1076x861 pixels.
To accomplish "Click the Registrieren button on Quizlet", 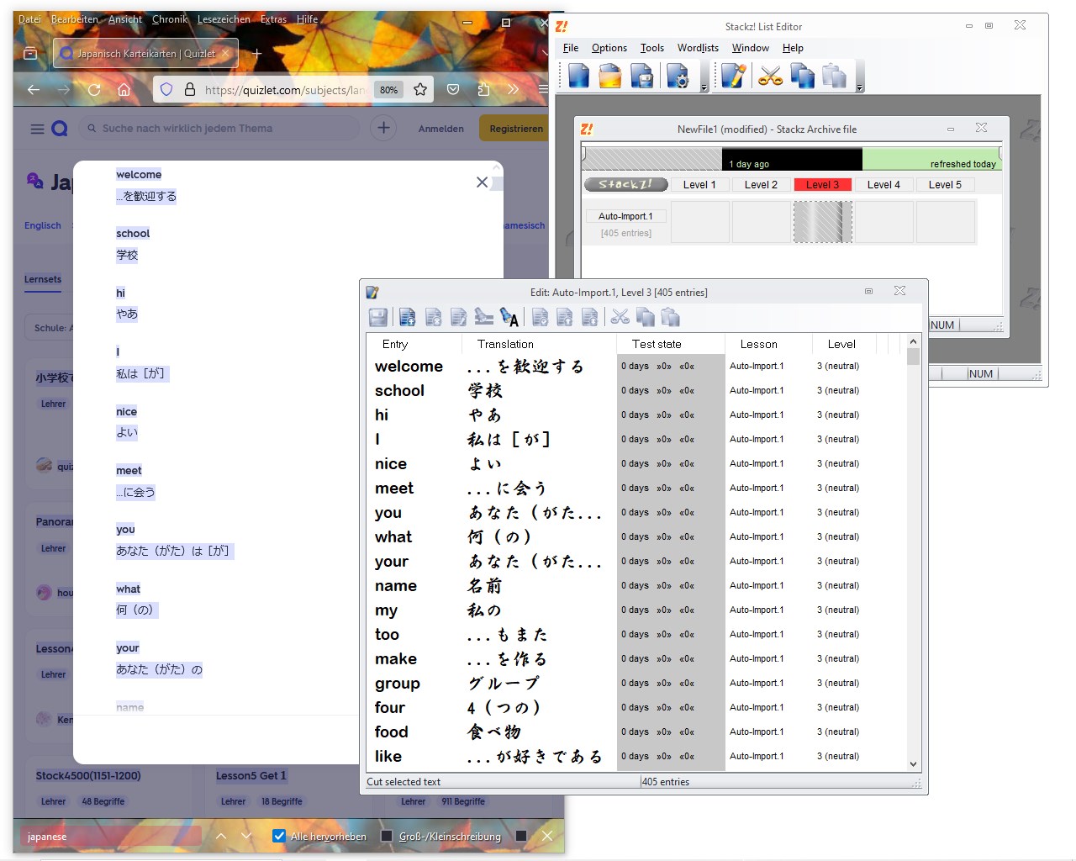I will (x=516, y=129).
